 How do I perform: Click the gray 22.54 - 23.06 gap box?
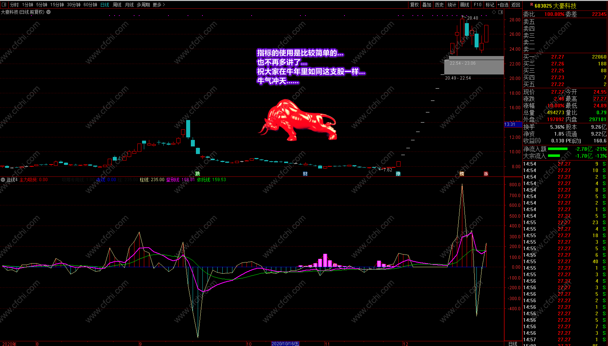click(x=474, y=65)
